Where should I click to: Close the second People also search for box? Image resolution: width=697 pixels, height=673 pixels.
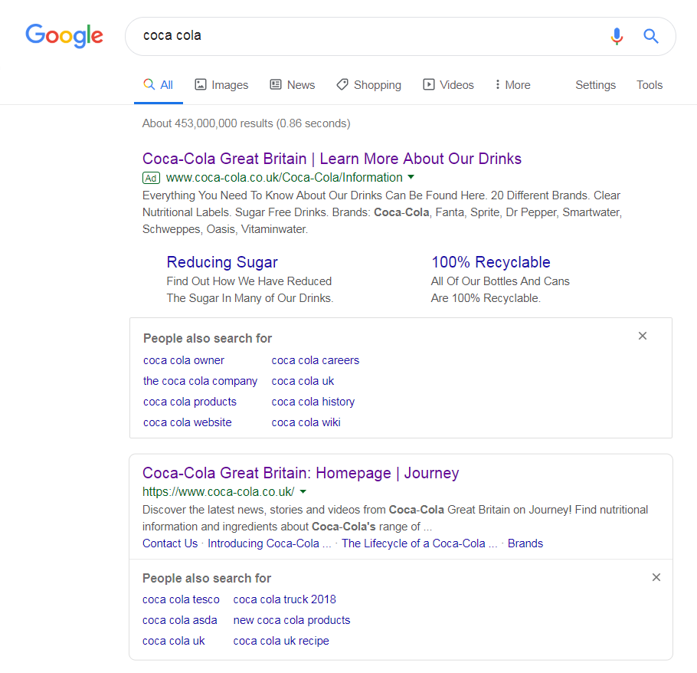click(x=656, y=577)
